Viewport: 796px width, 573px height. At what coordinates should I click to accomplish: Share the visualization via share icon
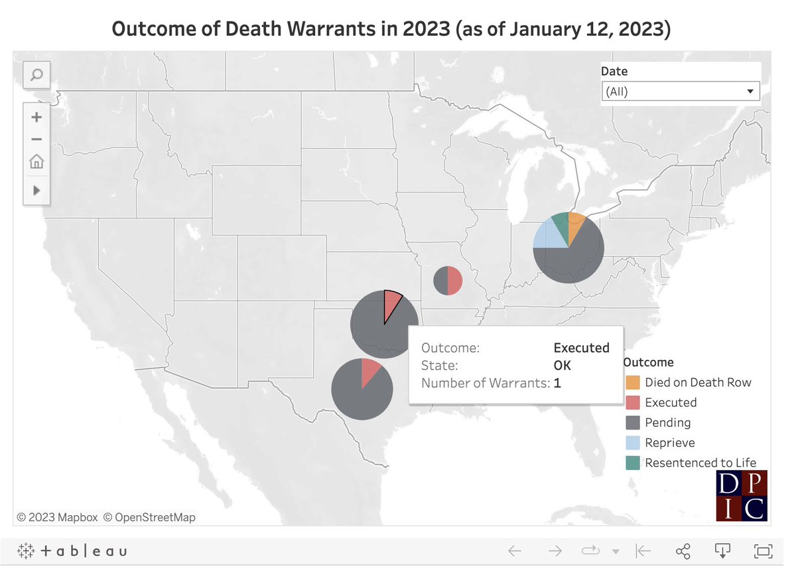click(x=683, y=550)
